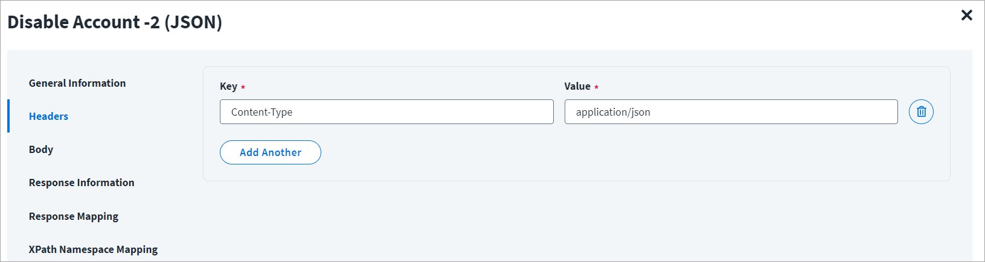Select the Headers section in sidebar
The image size is (985, 262).
[x=48, y=116]
